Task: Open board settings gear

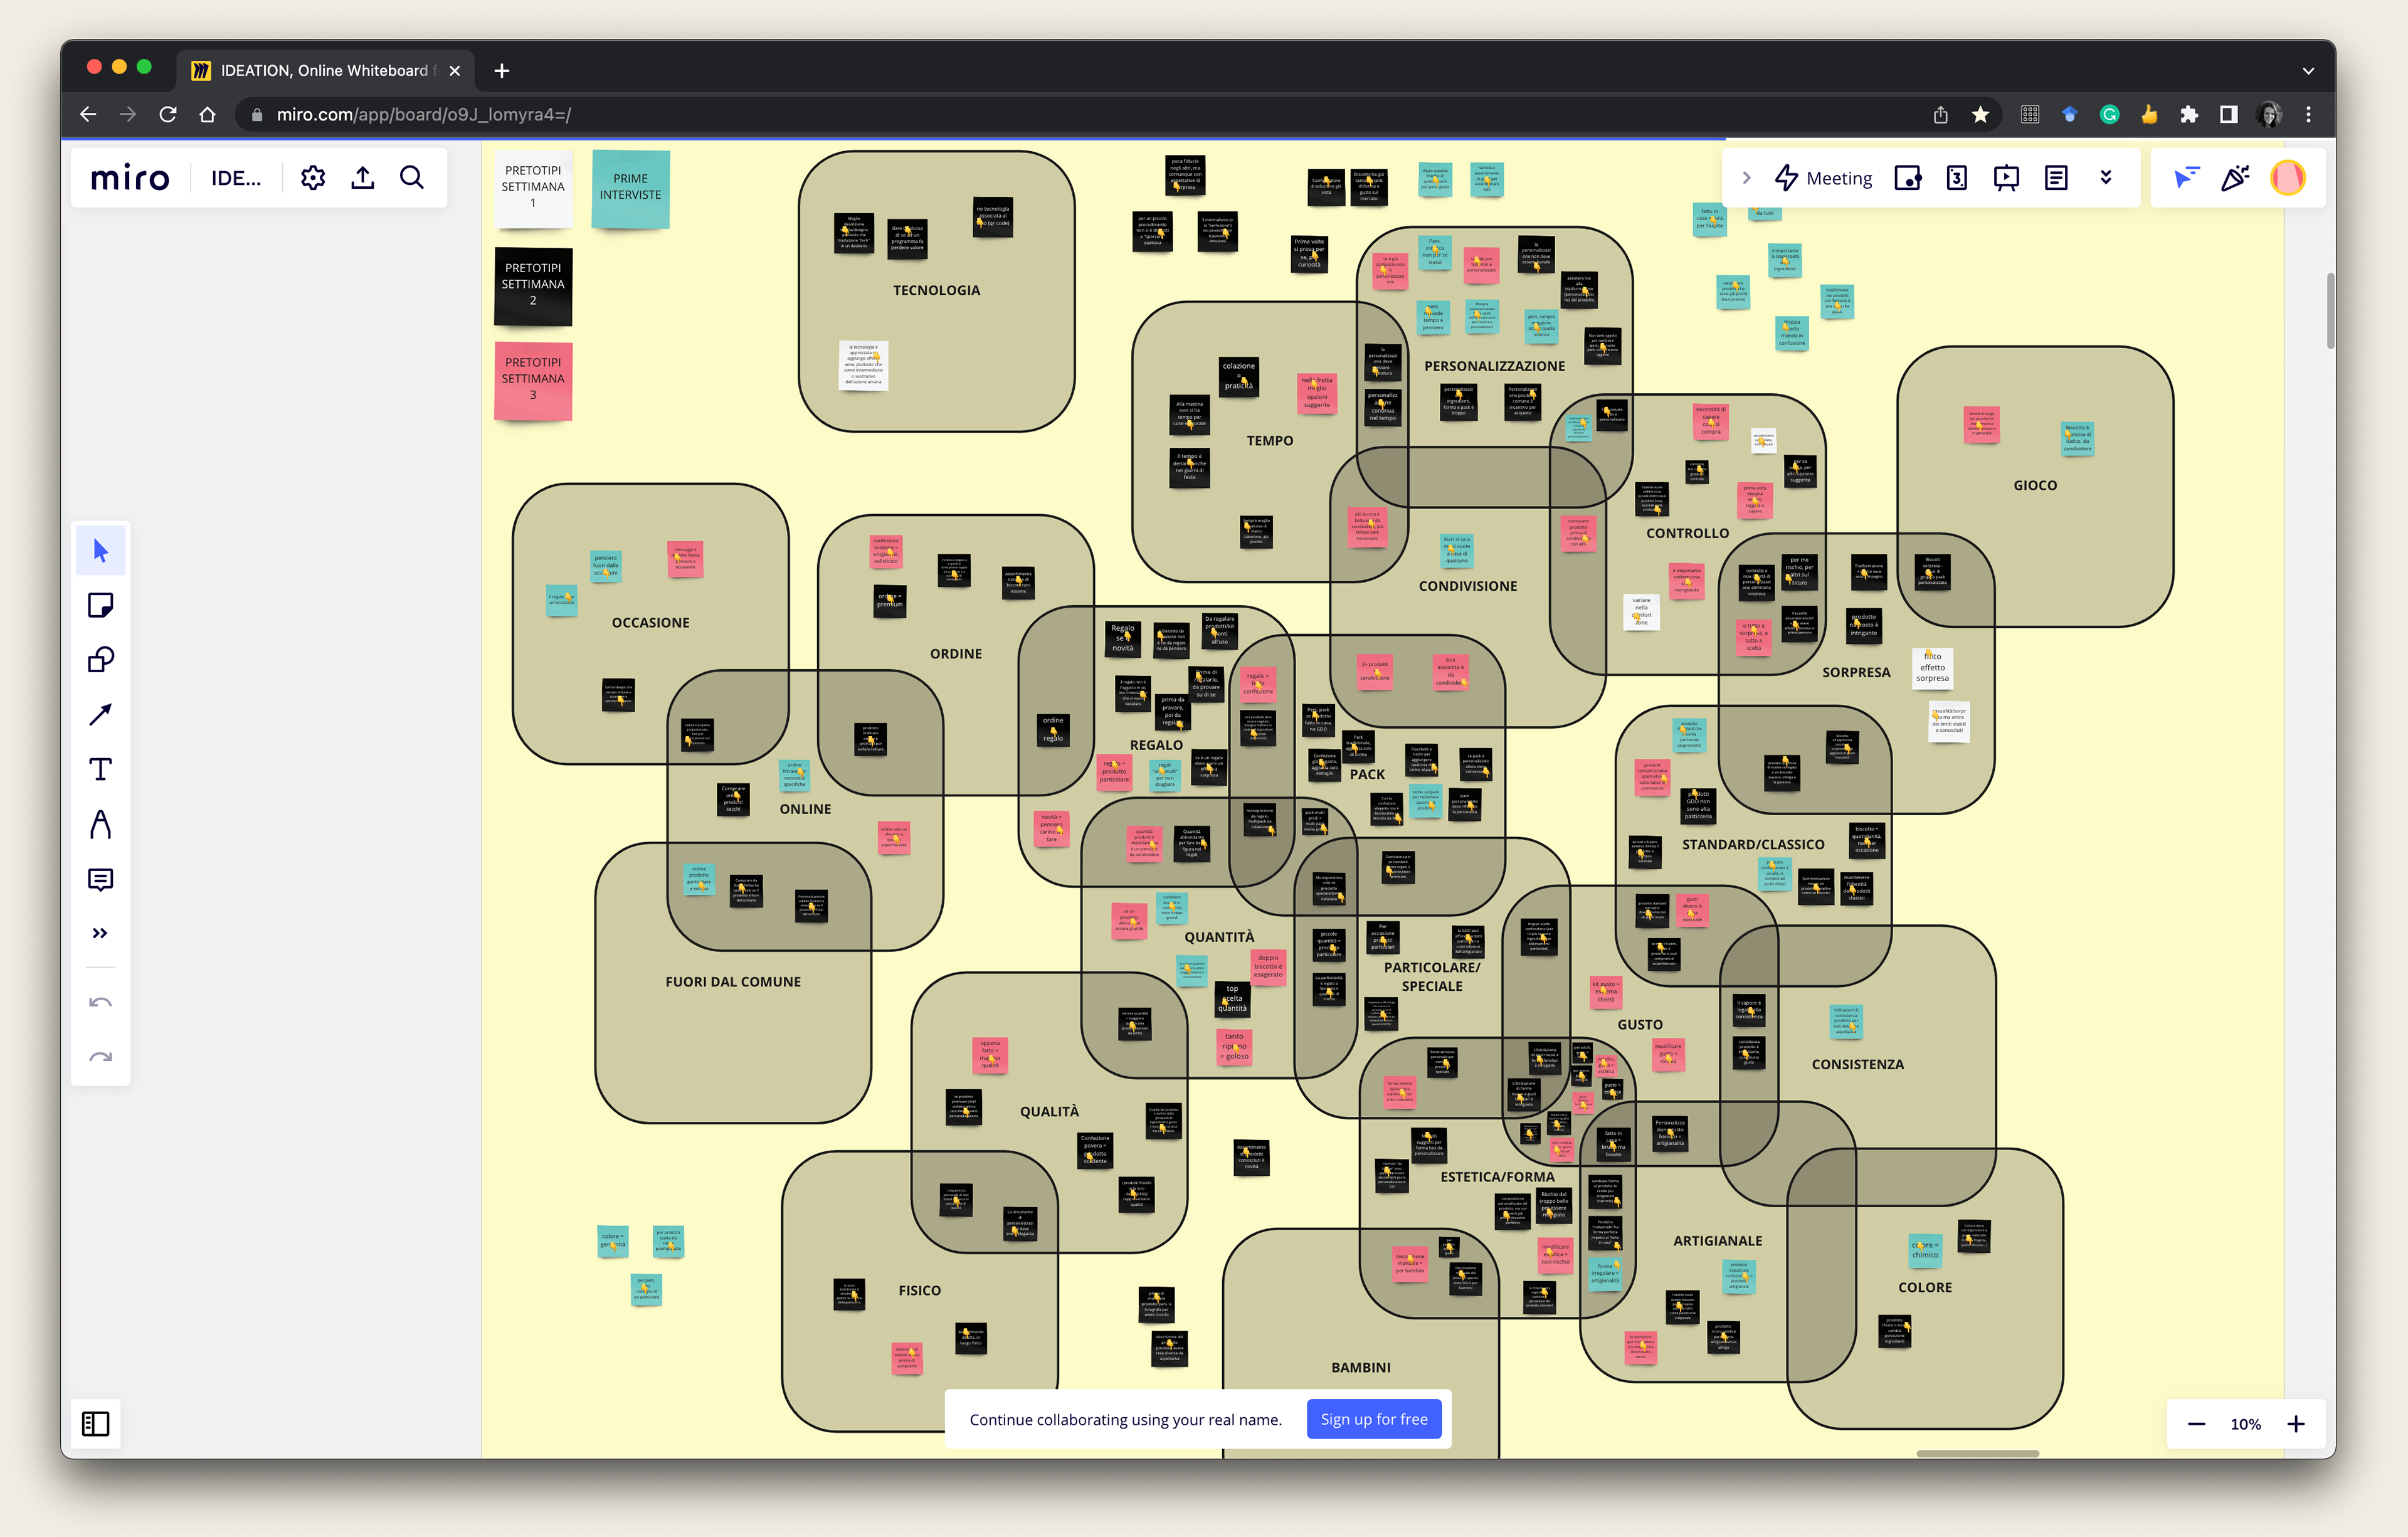Action: (313, 178)
